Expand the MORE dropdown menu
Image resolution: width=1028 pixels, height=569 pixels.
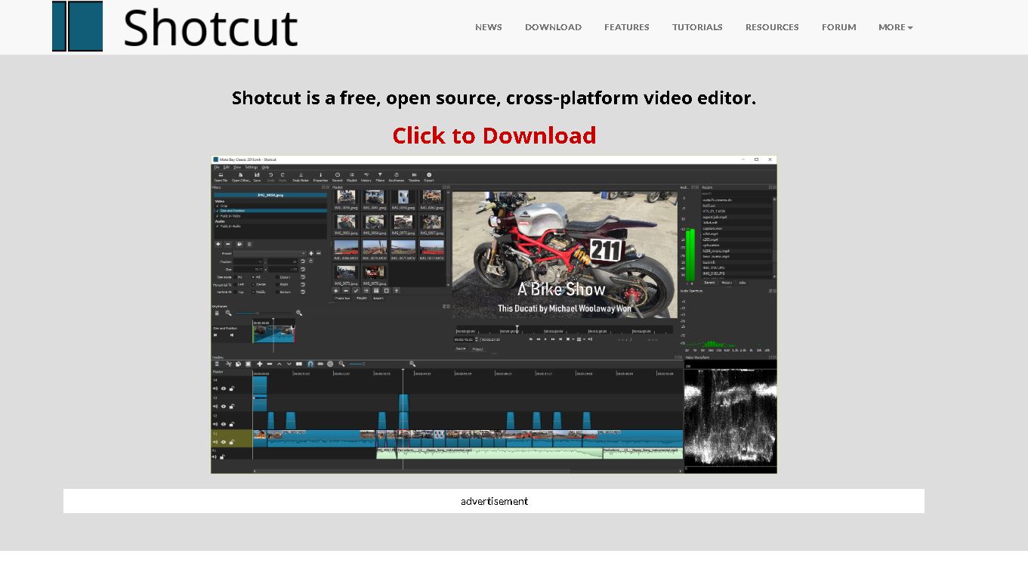pos(895,27)
